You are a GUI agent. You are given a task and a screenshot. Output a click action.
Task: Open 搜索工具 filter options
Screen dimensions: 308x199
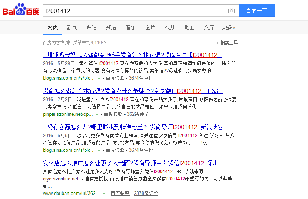click(227, 43)
